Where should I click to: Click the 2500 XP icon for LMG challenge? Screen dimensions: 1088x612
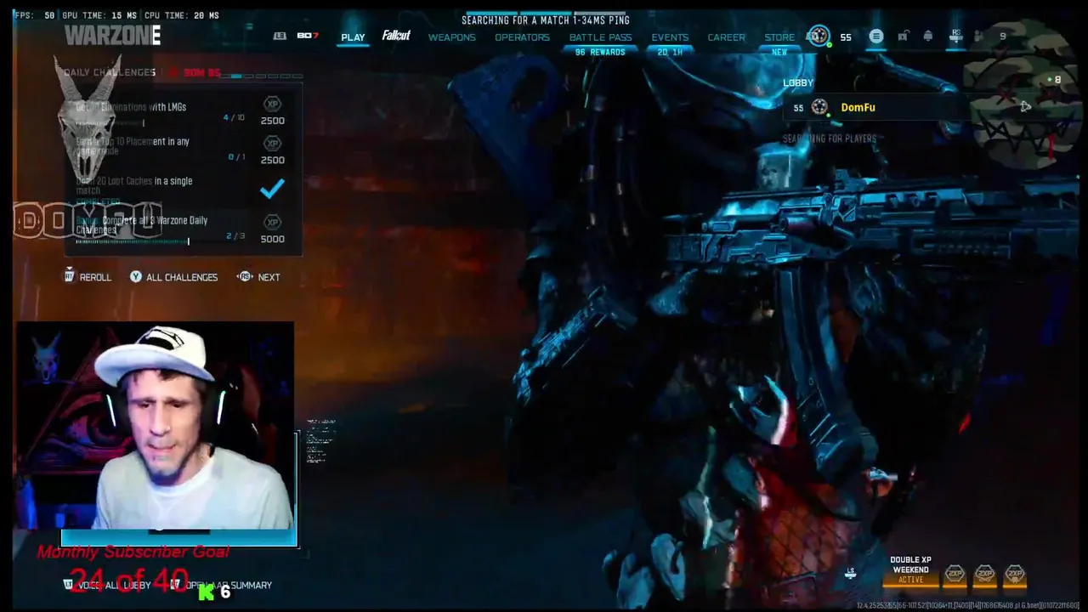[272, 104]
